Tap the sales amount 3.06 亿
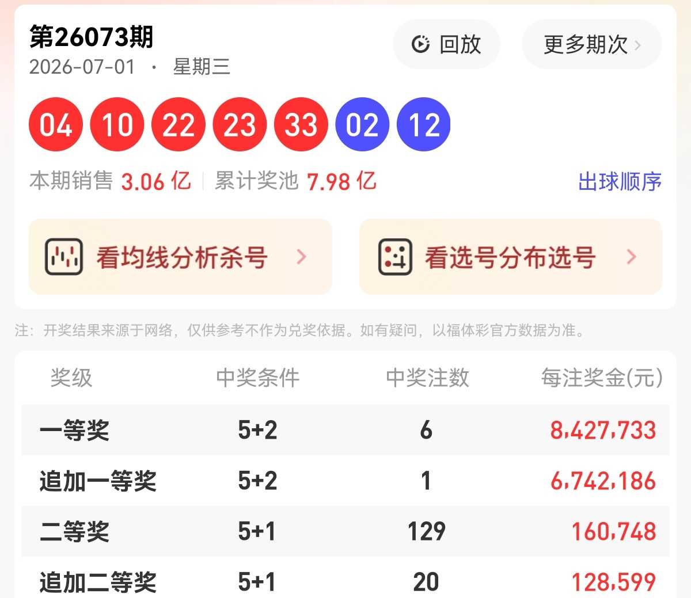 pos(155,181)
